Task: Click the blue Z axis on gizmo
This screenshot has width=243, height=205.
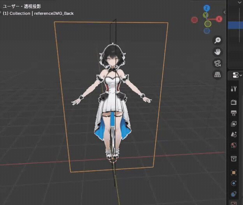Action: point(207,8)
